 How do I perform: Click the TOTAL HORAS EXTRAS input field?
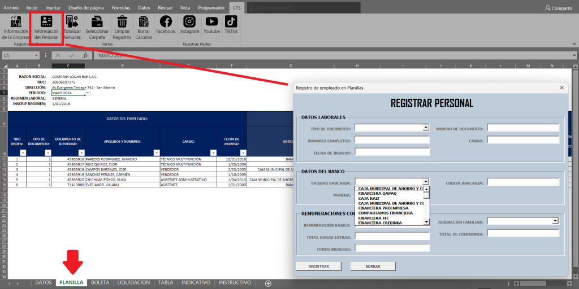tap(392, 236)
